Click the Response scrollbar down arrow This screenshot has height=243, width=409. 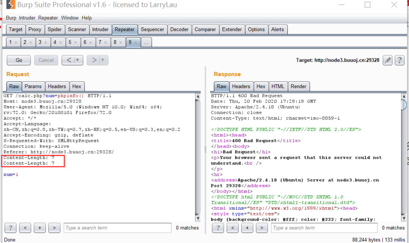(404, 218)
